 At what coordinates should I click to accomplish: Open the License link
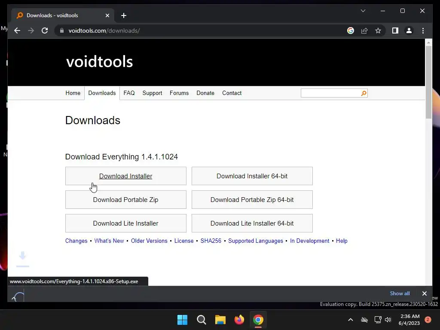click(184, 241)
